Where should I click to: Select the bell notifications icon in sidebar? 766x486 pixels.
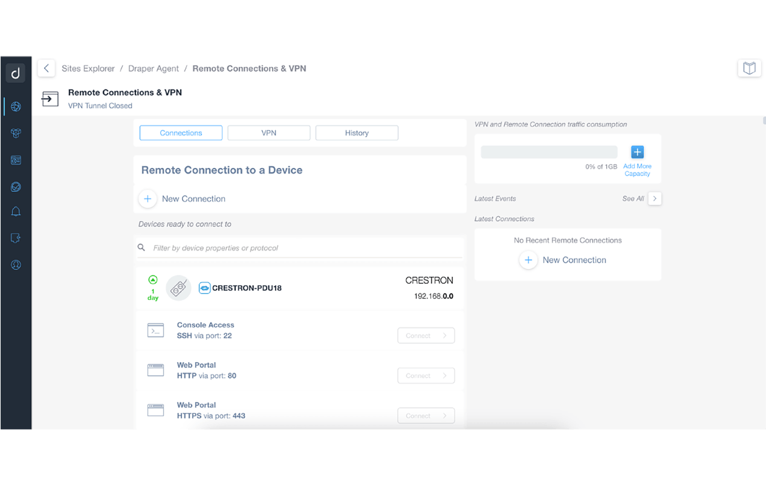(16, 212)
